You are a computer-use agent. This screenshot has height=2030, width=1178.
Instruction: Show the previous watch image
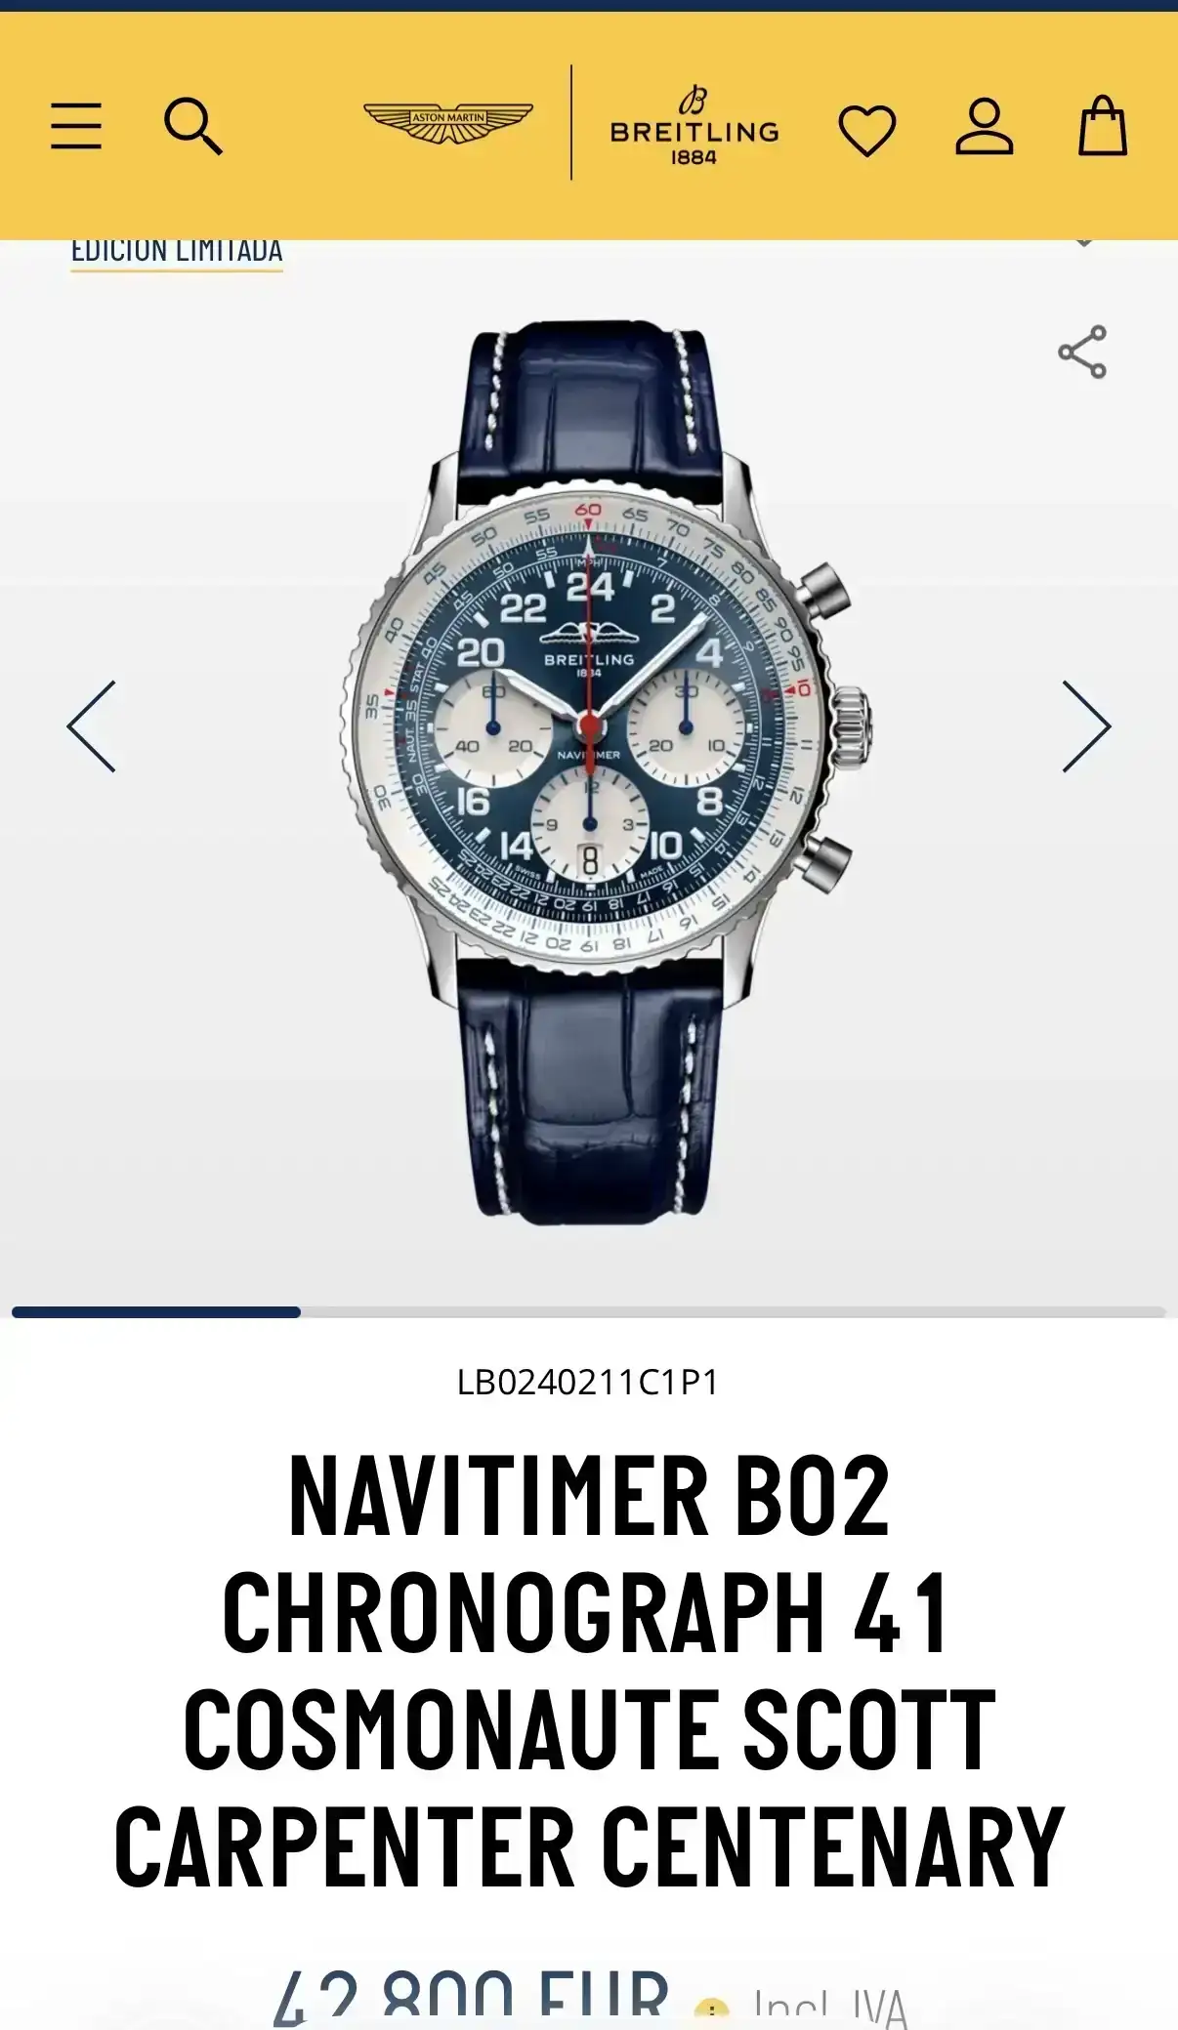pos(92,726)
